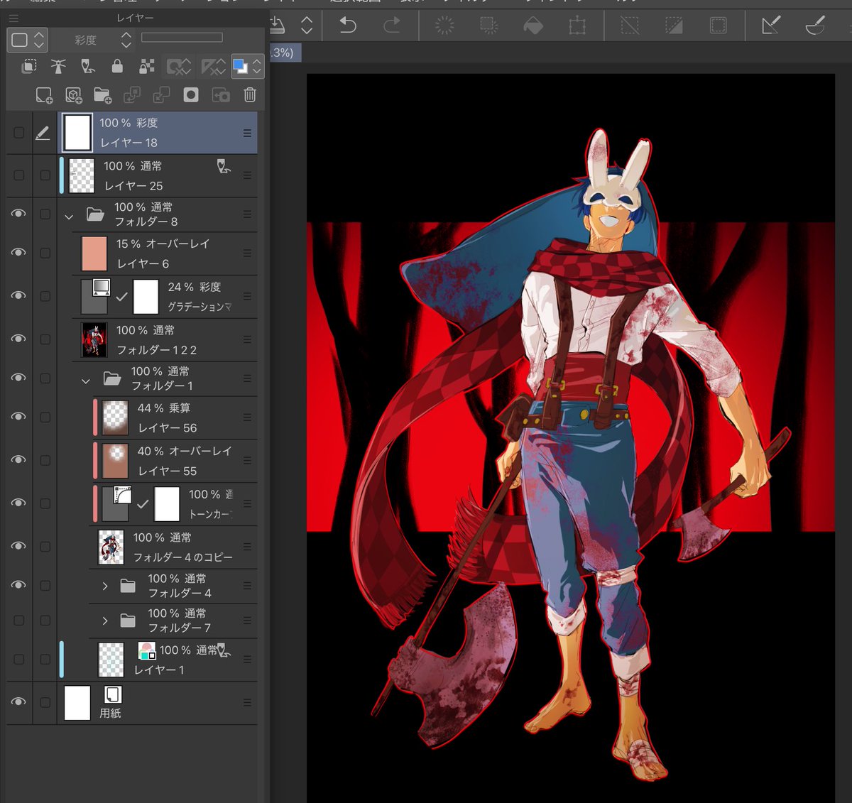852x803 pixels.
Task: Select the フォルダー 1 2 2 artwork thumbnail
Action: [94, 339]
